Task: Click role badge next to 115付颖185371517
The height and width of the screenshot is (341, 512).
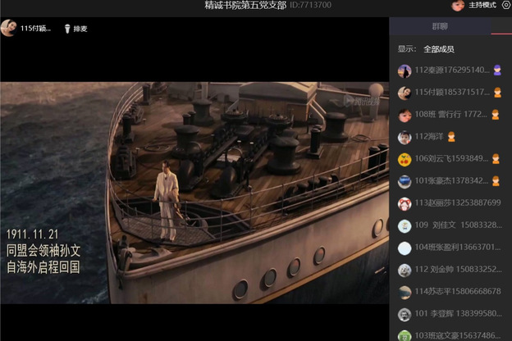Action: (497, 93)
